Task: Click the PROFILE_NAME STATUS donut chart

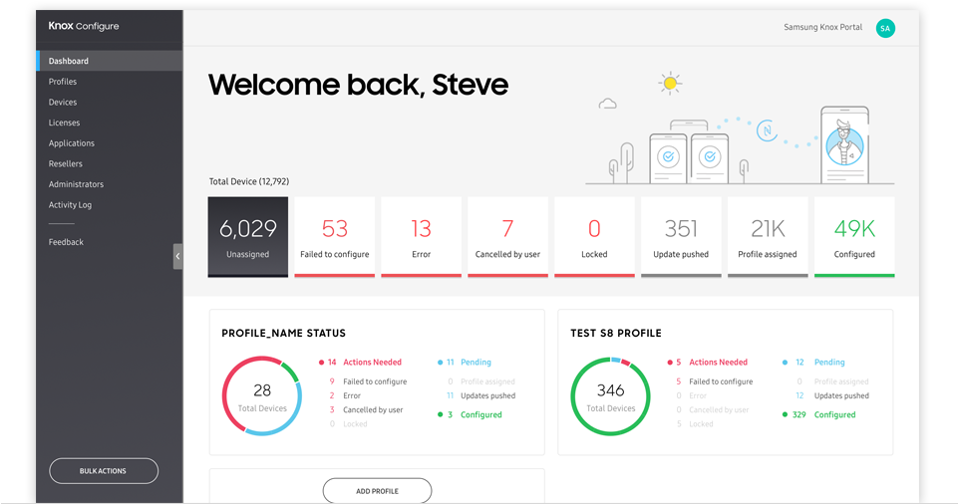Action: 262,395
